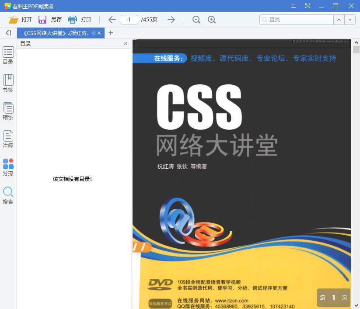Screen dimensions: 360x309
Task: Click the 该文档没有目录! message text
Action: pyautogui.click(x=72, y=179)
